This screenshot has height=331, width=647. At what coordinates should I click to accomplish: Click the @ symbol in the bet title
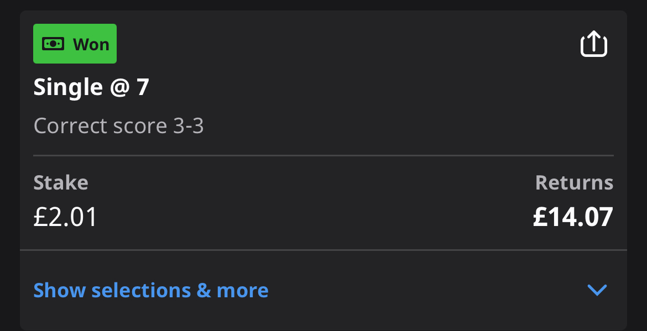119,88
